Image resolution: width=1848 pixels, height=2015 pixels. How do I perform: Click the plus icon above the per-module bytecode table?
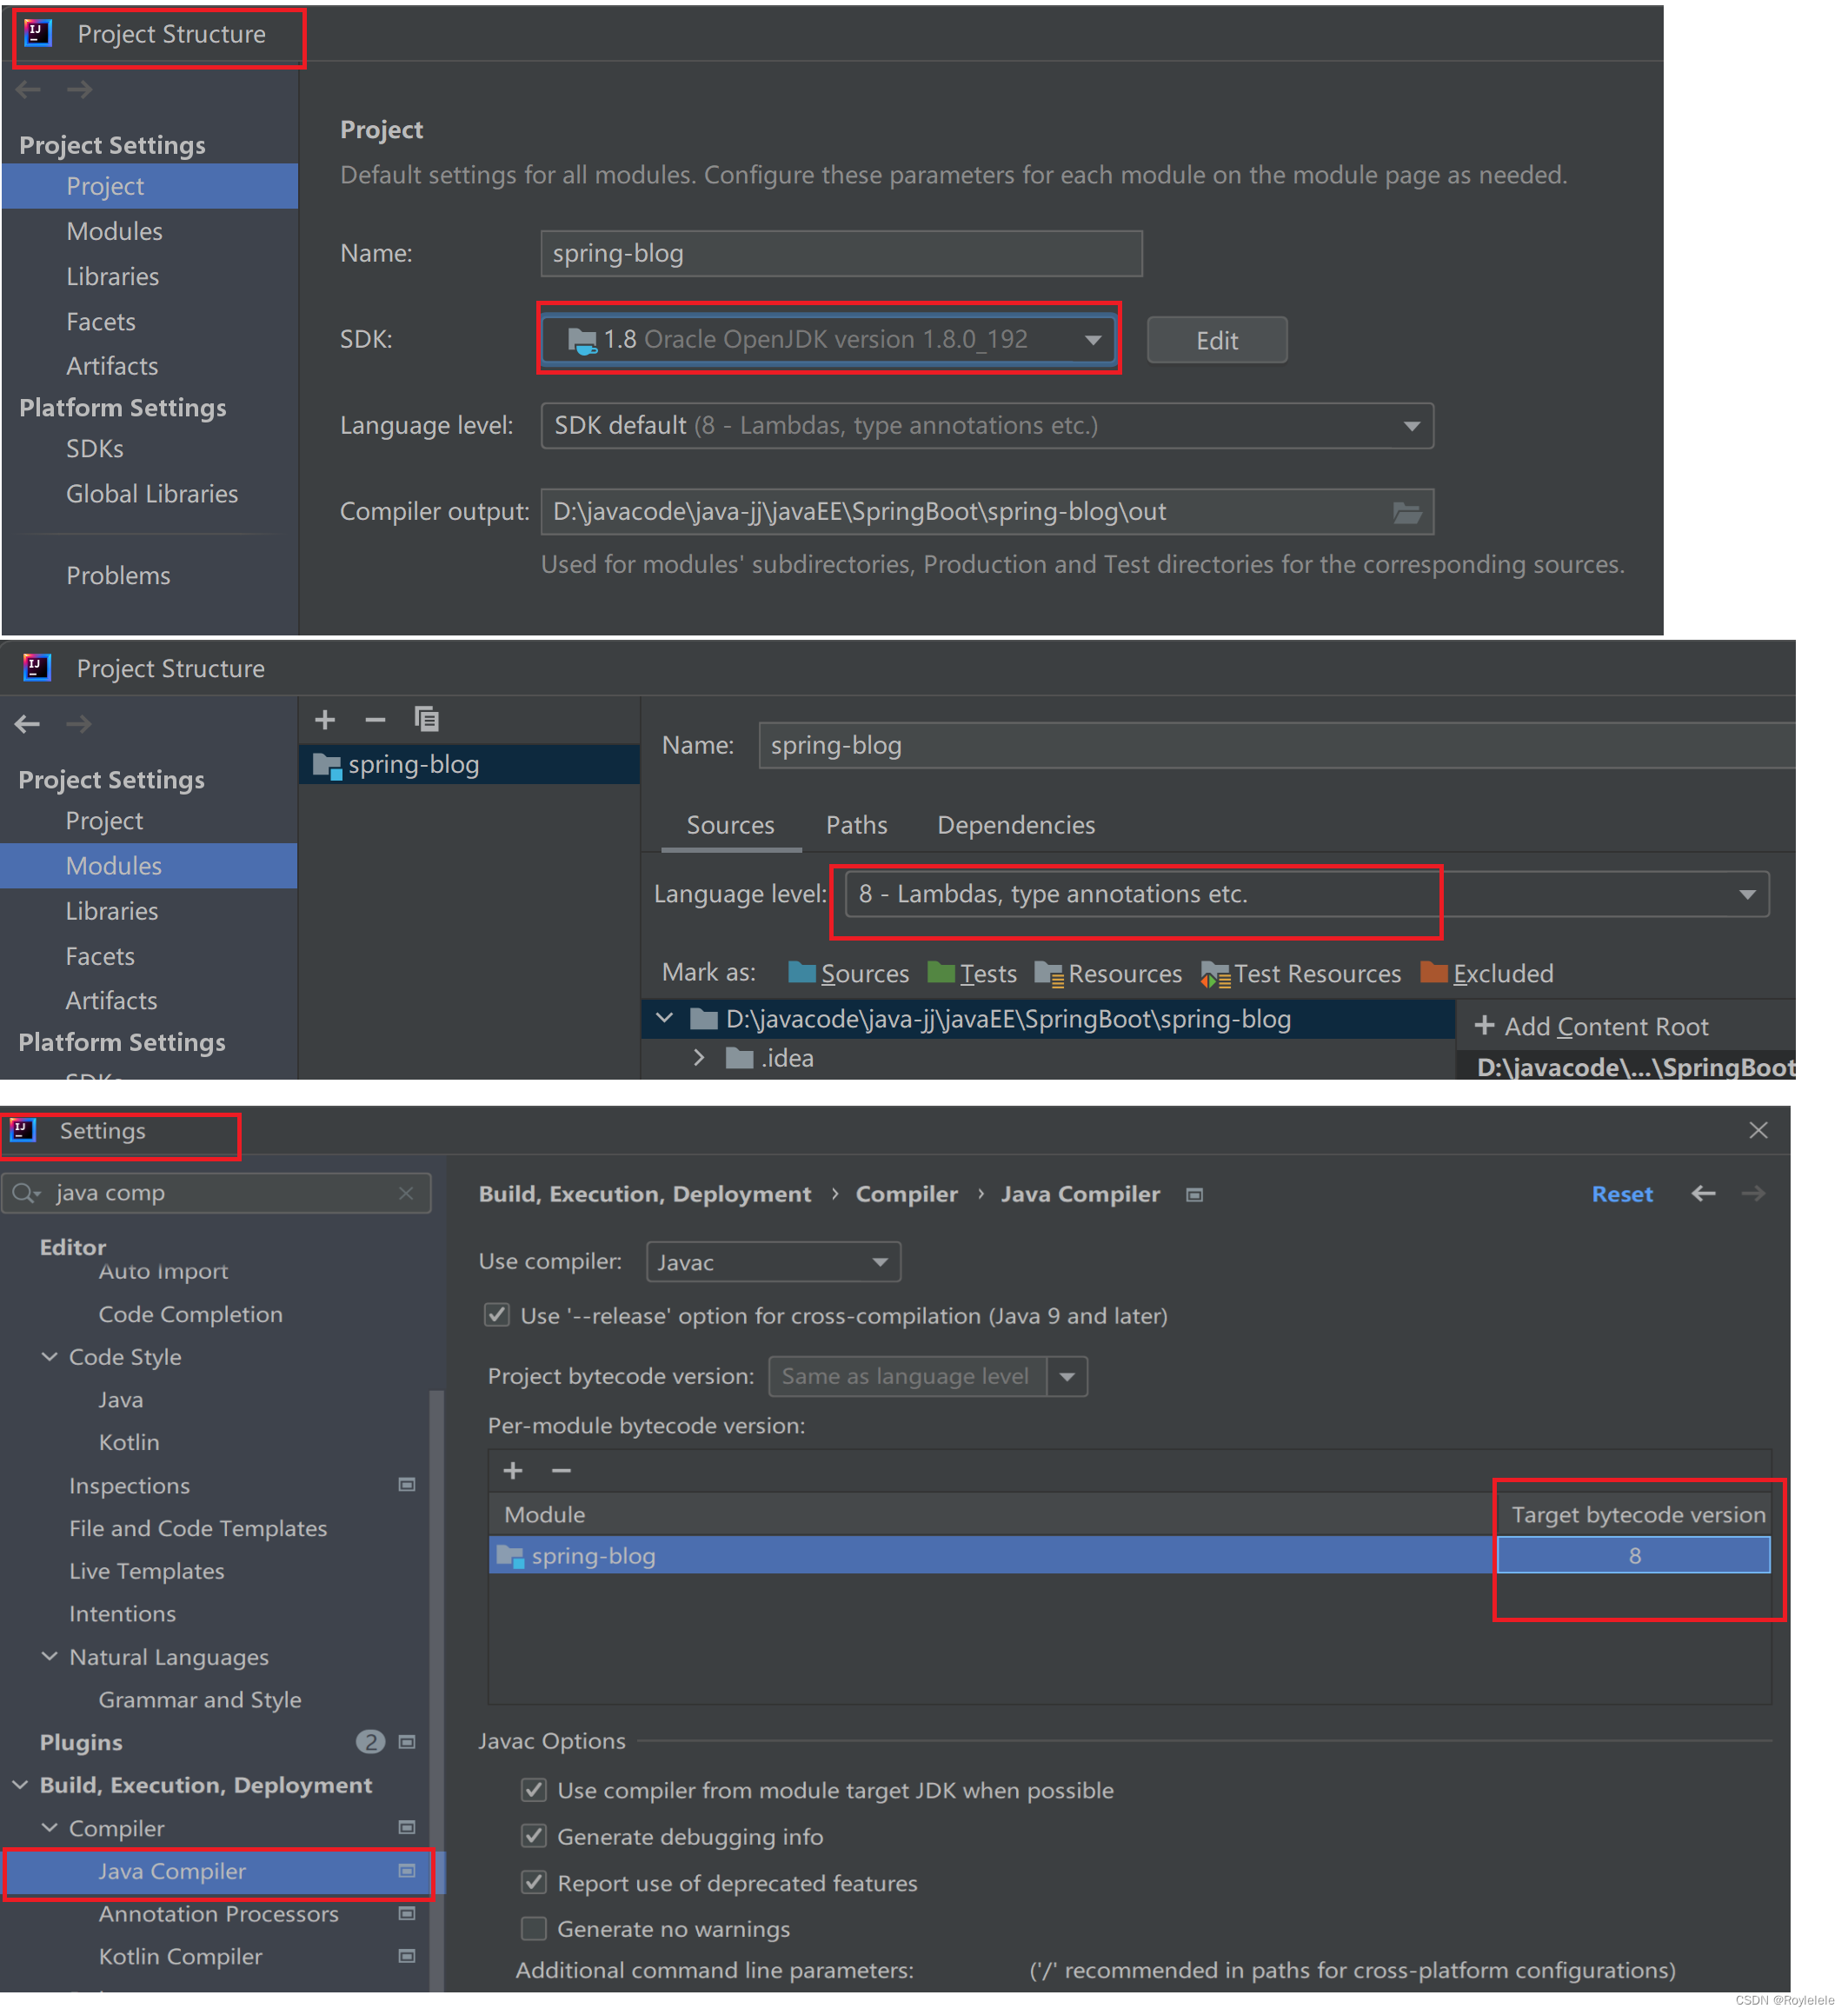tap(513, 1471)
